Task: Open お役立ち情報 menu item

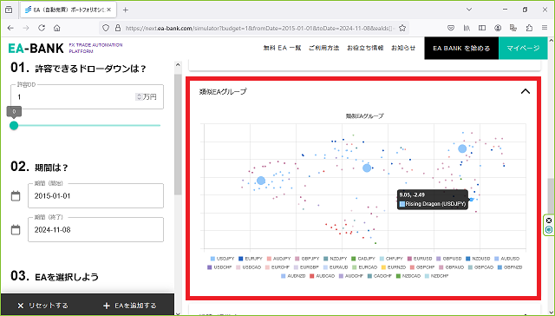Action: [365, 48]
